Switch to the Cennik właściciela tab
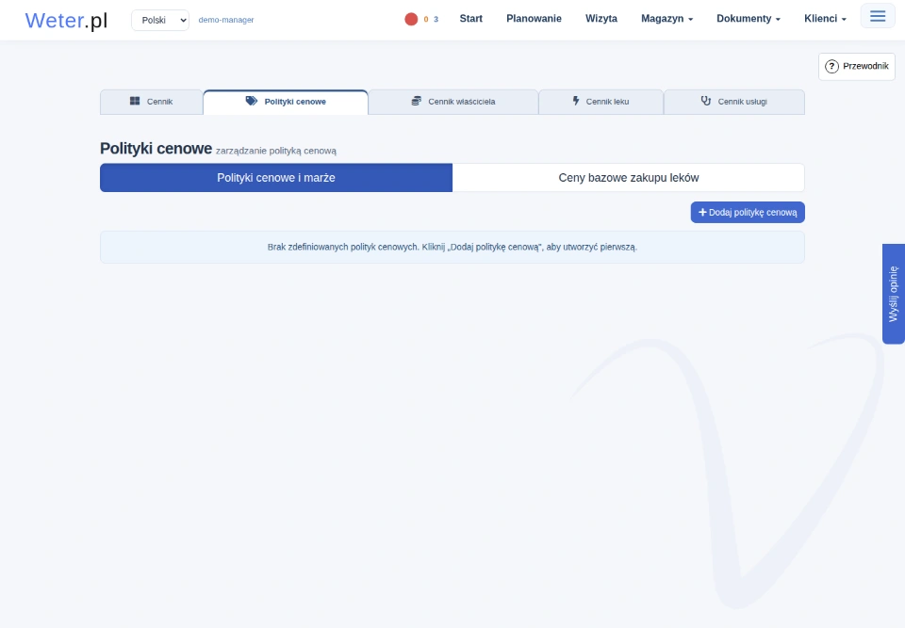905x628 pixels. click(x=453, y=102)
